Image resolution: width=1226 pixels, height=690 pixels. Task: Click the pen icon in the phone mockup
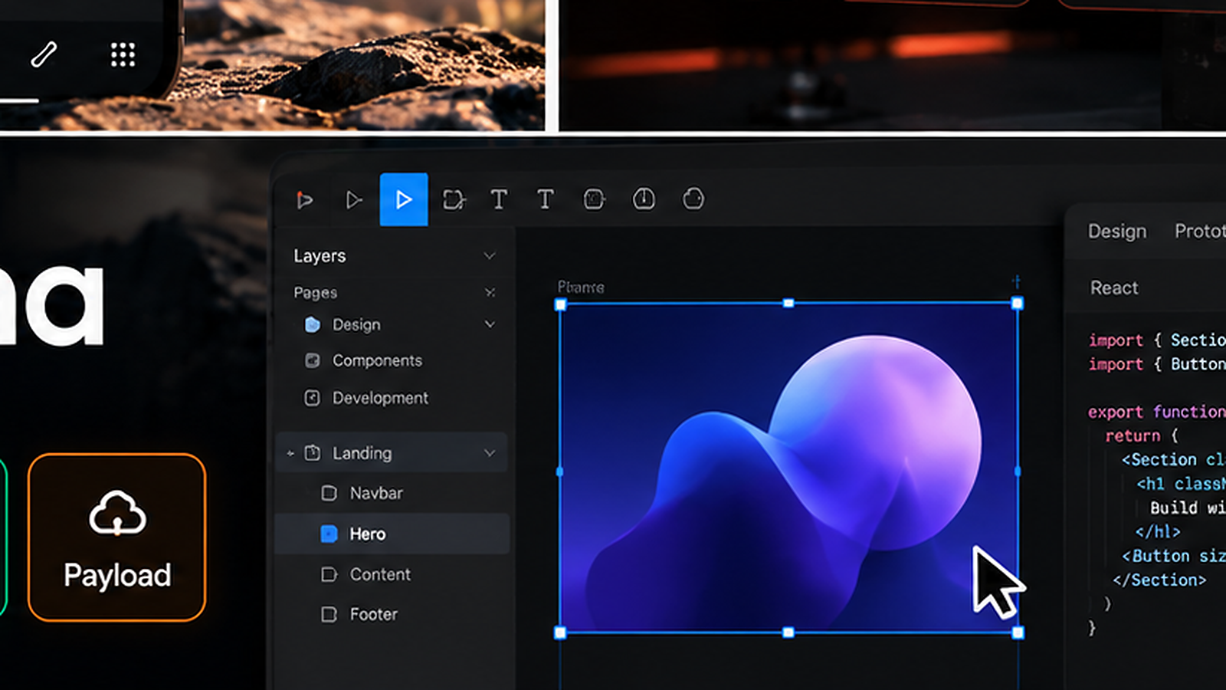[x=44, y=54]
